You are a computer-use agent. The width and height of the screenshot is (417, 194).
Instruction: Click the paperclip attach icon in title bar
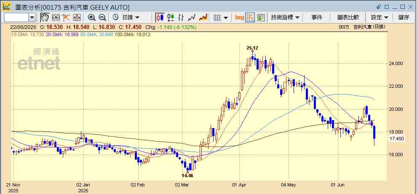coord(379,7)
